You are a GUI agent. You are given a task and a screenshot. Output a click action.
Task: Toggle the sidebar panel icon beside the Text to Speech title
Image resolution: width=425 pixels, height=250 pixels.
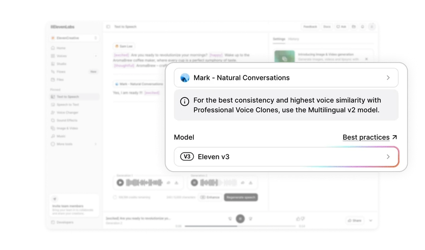[108, 27]
